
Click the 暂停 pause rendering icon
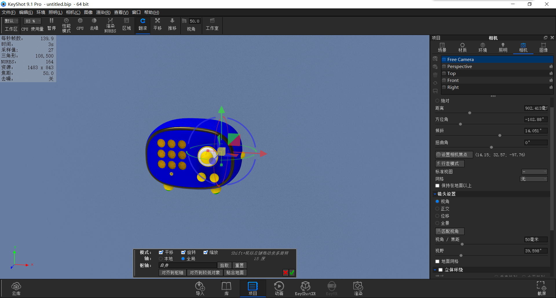pos(51,25)
